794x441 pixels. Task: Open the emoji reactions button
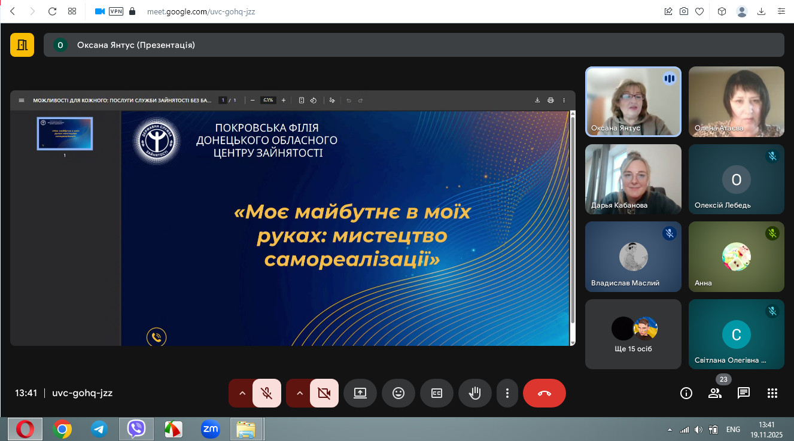[398, 393]
